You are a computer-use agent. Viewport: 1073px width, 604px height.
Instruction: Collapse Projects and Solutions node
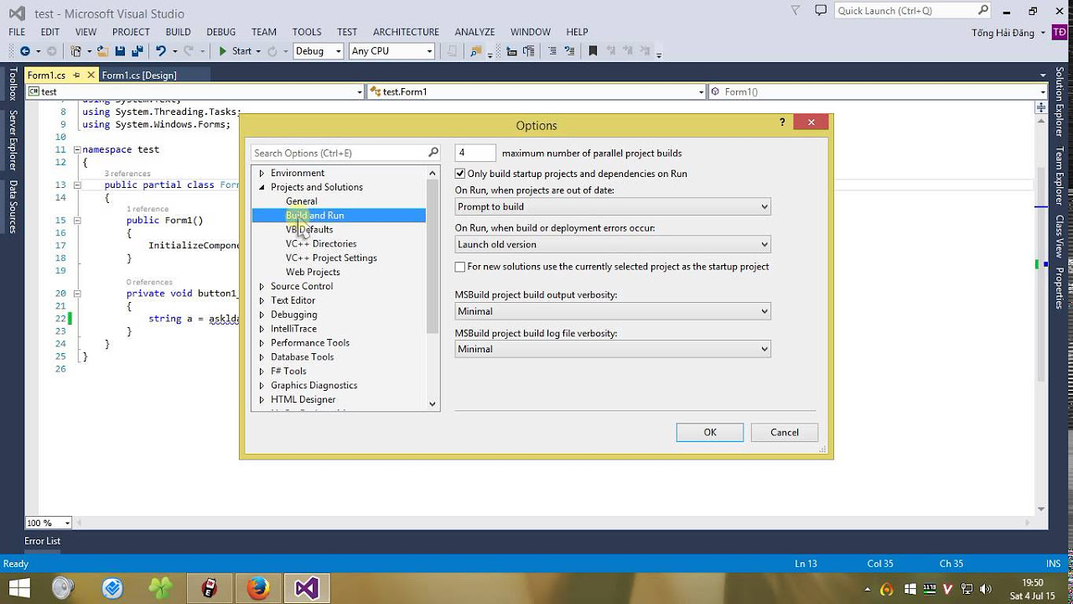tap(262, 187)
